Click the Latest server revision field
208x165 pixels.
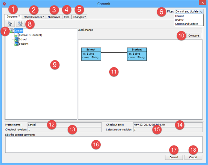coord(168,130)
